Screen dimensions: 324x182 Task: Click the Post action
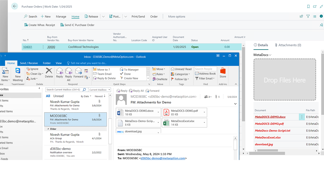(115, 16)
